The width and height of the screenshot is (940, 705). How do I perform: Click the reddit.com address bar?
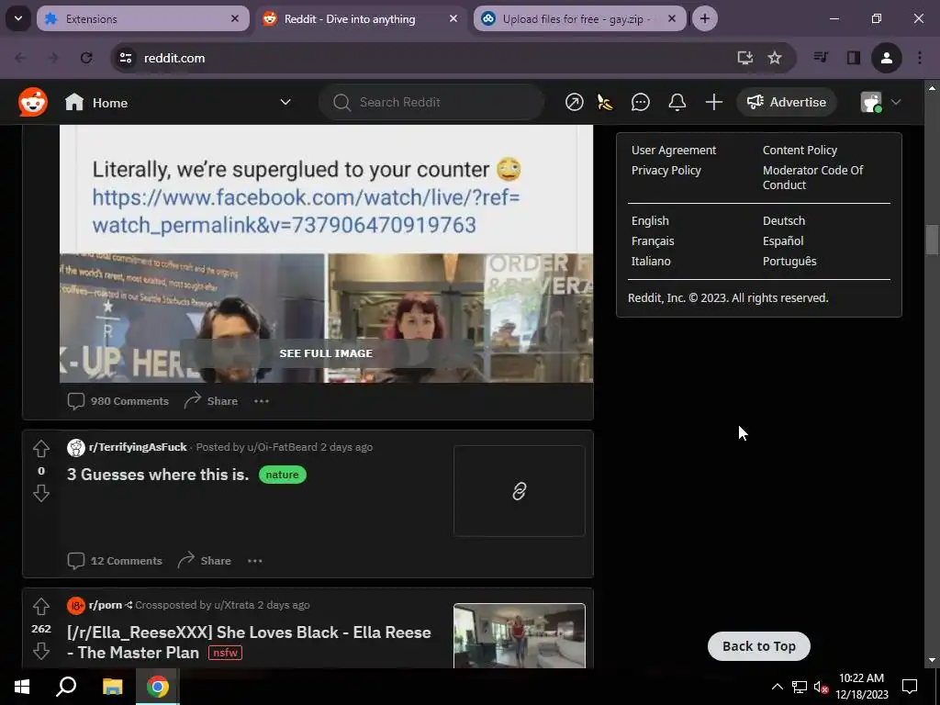(420, 58)
